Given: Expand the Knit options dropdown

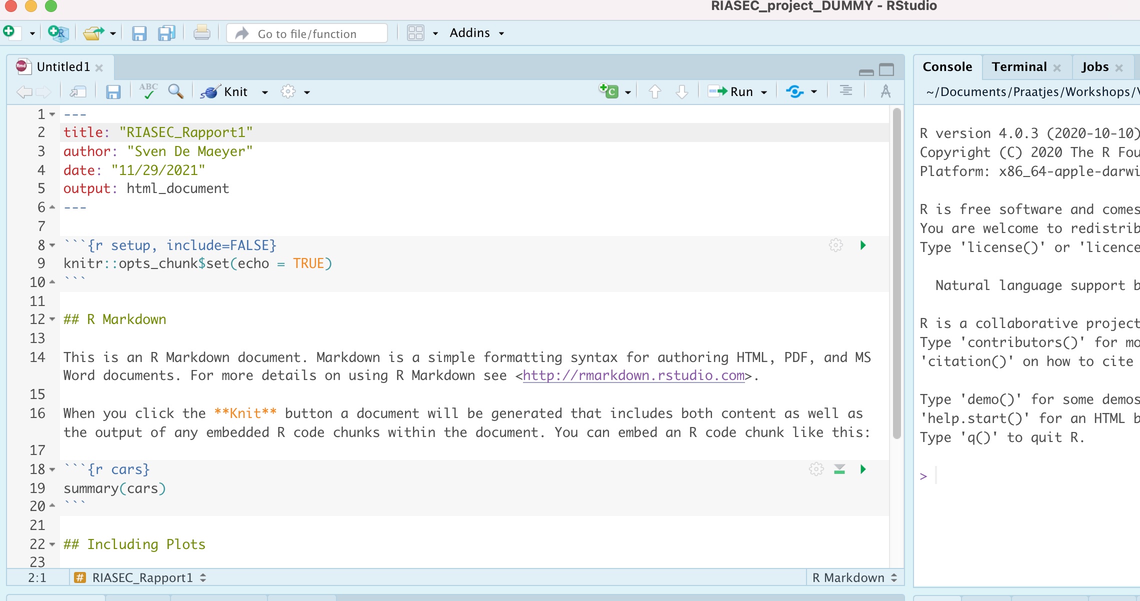Looking at the screenshot, I should point(265,92).
